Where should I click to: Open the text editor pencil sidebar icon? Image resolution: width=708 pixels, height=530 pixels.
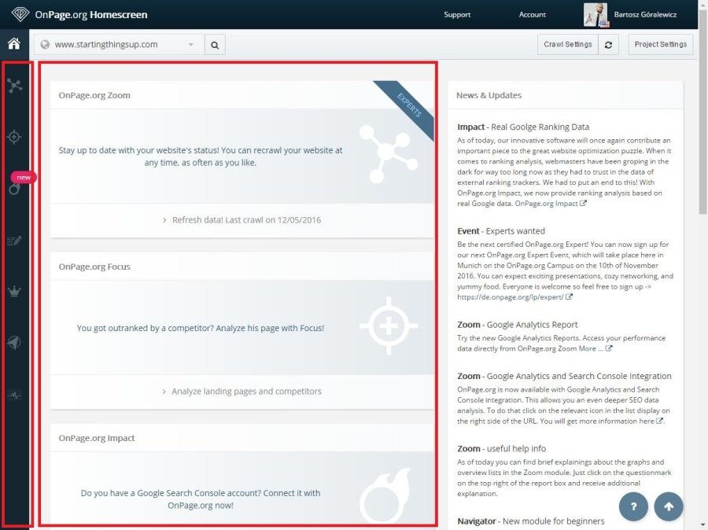point(14,241)
